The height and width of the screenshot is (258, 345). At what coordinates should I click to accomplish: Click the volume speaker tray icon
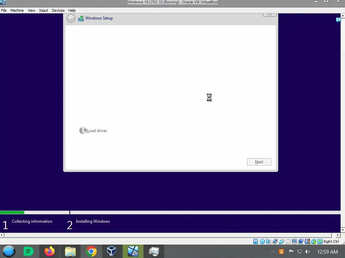tap(308, 252)
